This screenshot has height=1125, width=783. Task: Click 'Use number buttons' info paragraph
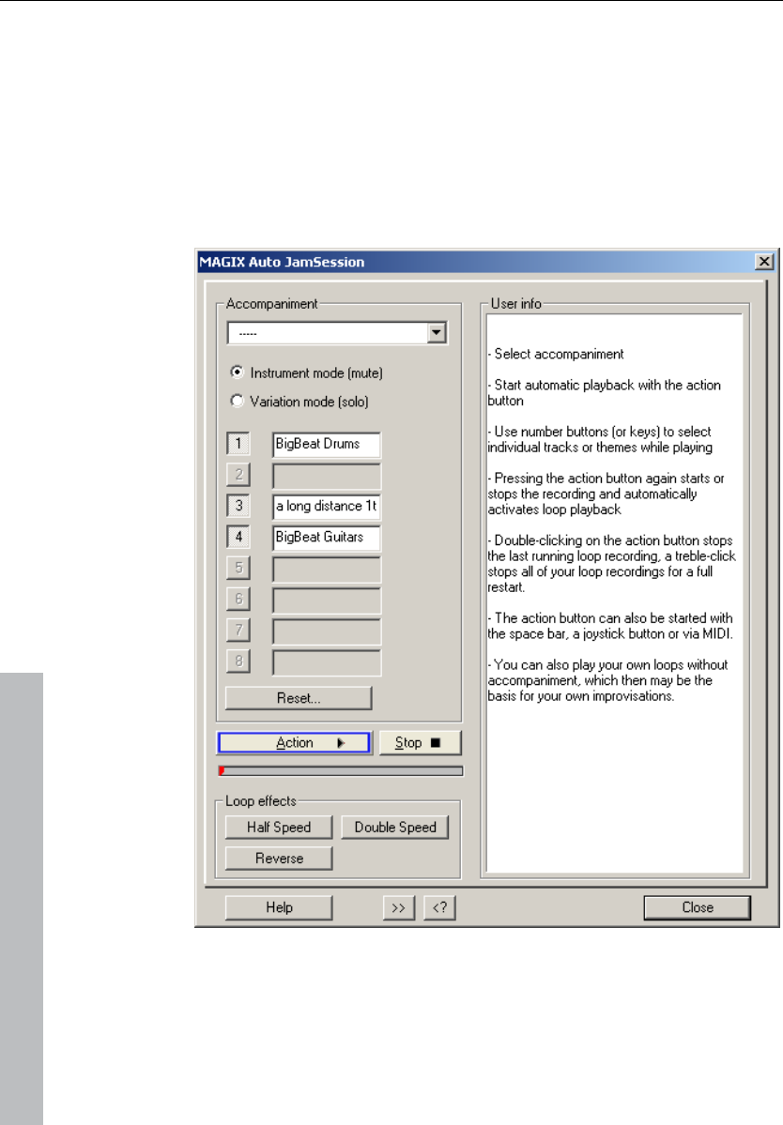(x=600, y=439)
